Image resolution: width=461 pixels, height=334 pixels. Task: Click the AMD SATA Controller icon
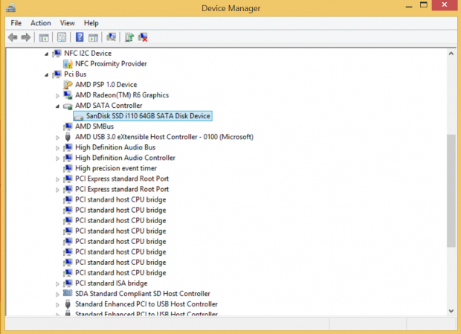click(x=68, y=106)
